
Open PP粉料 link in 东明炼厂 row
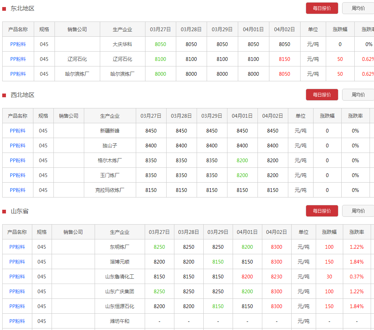point(17,247)
